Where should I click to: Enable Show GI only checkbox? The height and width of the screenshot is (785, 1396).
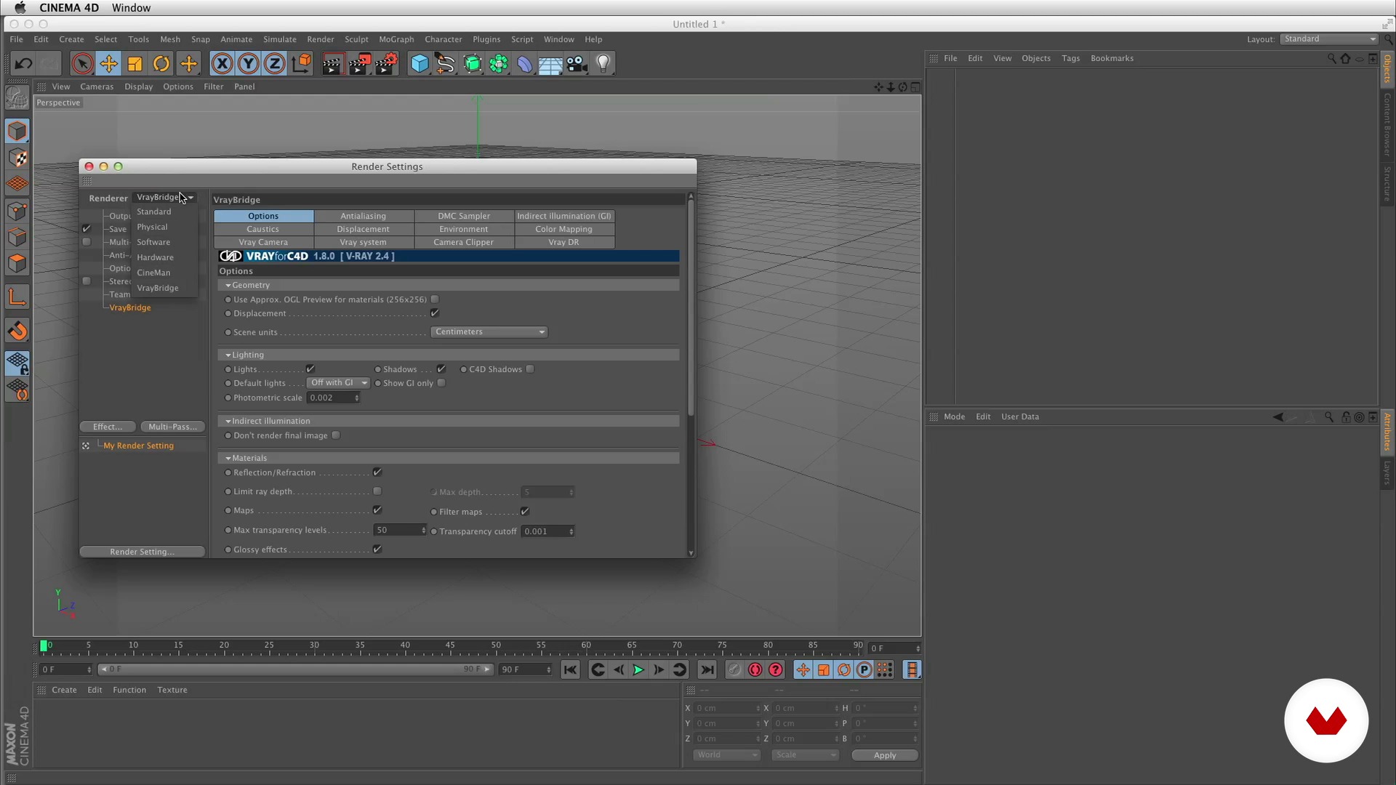[441, 383]
